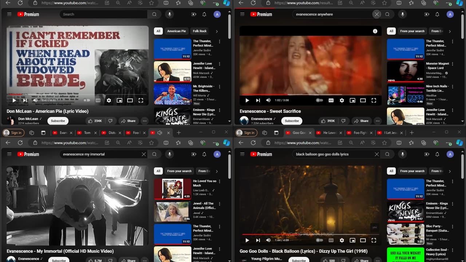Toggle autoplay switch in Black Balloon player

tap(319, 240)
